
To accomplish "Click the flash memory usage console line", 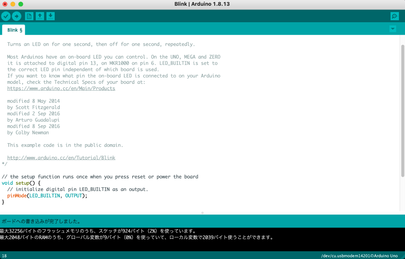I will coord(98,231).
